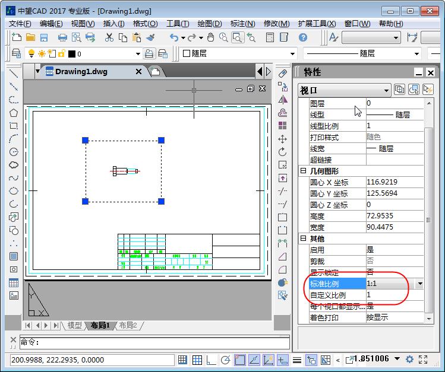The image size is (445, 372).
Task: Click the Cut scissors icon
Action: click(109, 37)
